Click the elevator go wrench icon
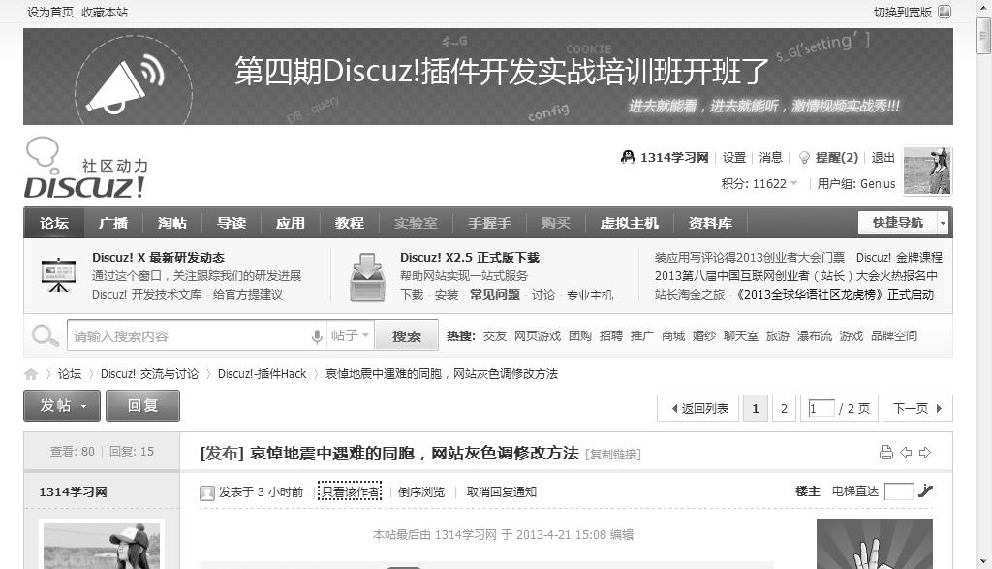This screenshot has width=992, height=569. (925, 490)
